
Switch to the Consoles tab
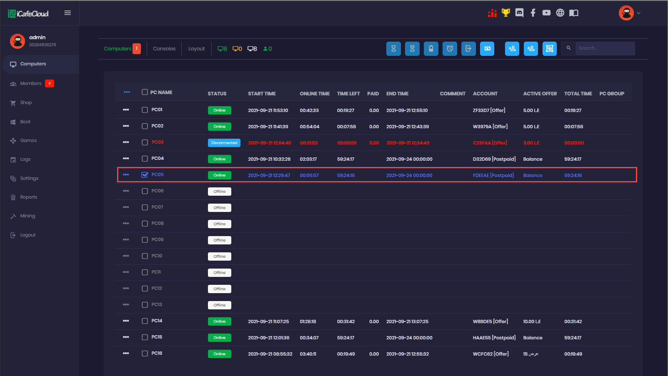(164, 49)
